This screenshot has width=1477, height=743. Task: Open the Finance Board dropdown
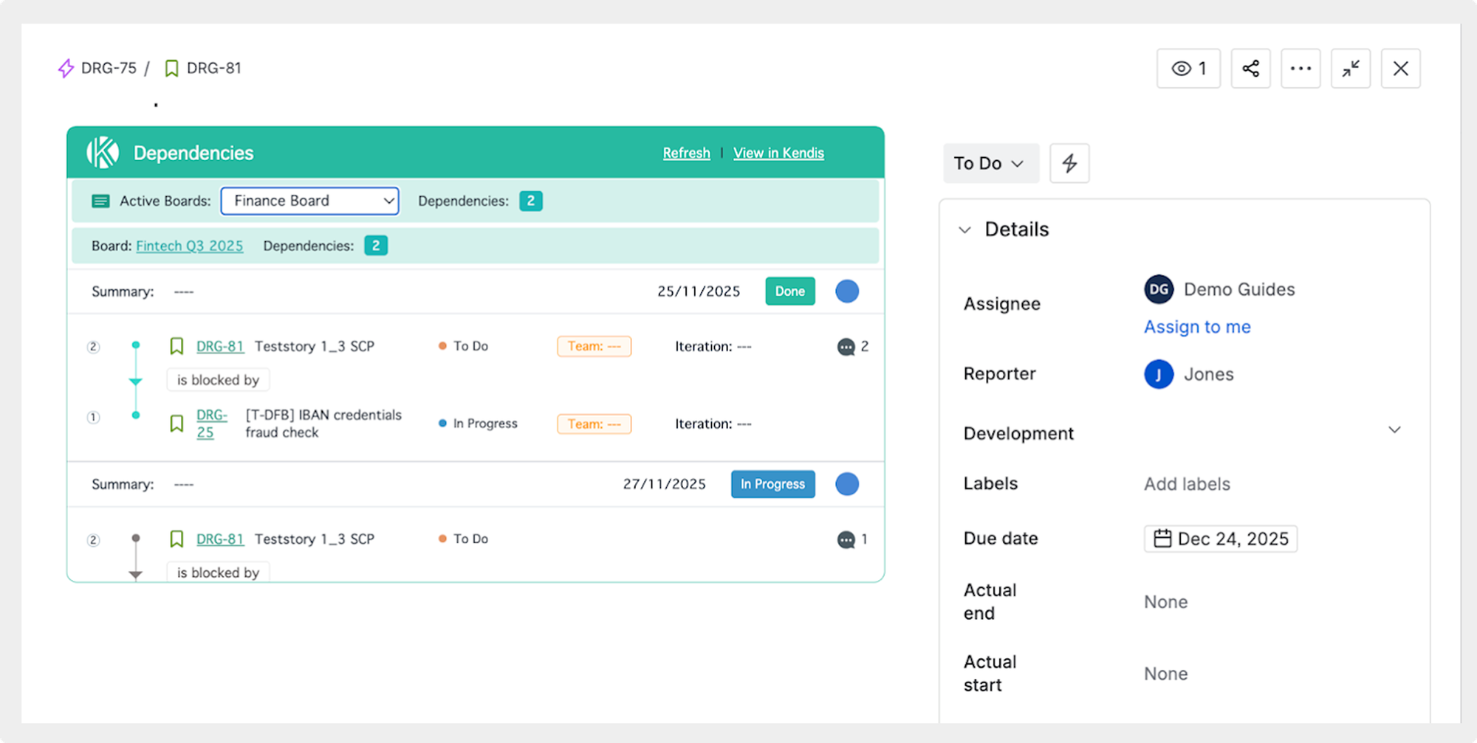click(x=309, y=201)
